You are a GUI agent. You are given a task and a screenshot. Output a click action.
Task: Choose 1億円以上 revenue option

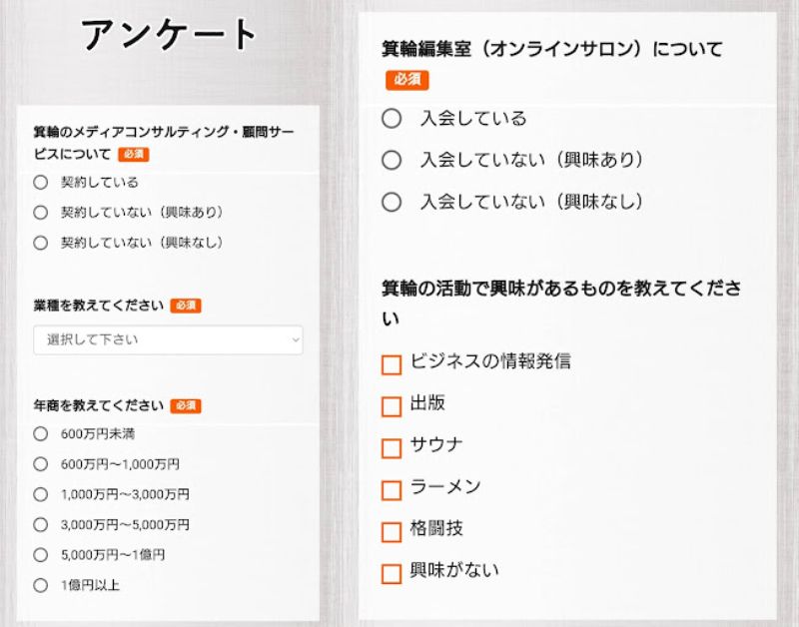pyautogui.click(x=41, y=585)
